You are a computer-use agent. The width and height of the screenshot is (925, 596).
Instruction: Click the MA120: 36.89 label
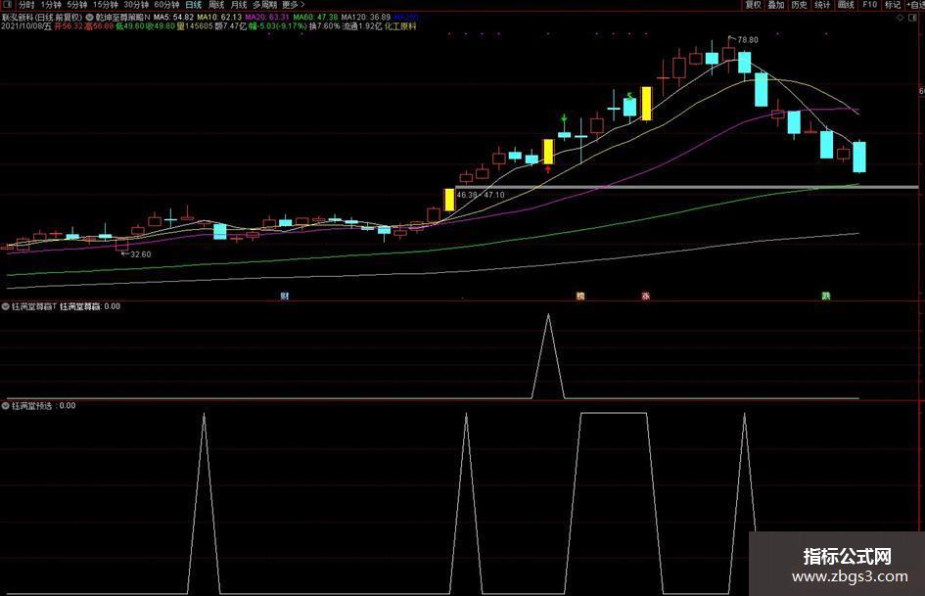pos(366,17)
